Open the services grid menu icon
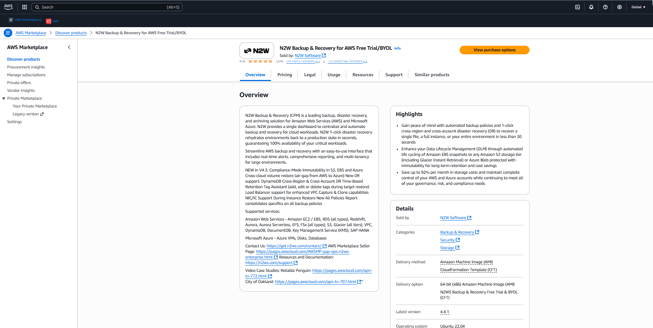Viewport: 653px width, 328px height. (x=25, y=7)
